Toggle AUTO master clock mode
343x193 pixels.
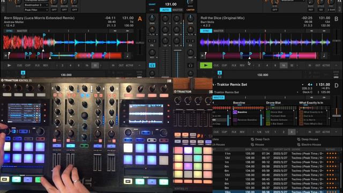click(x=166, y=10)
